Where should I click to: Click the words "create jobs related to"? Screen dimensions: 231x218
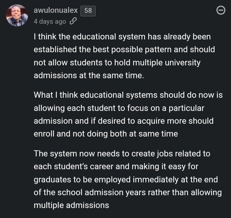click(171, 154)
